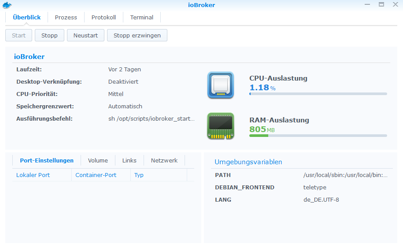
Task: Click the 'RAM-Auslastung' label
Action: pos(279,120)
